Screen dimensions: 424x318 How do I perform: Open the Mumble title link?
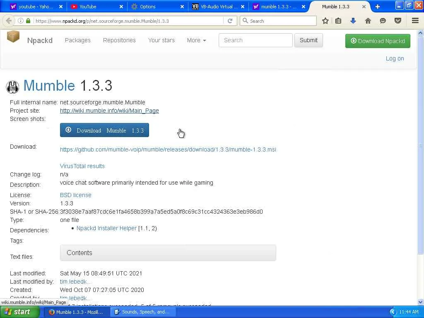49,85
